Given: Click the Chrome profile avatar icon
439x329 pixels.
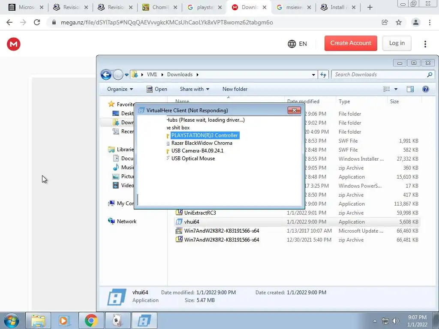Looking at the screenshot, I should tap(416, 22).
